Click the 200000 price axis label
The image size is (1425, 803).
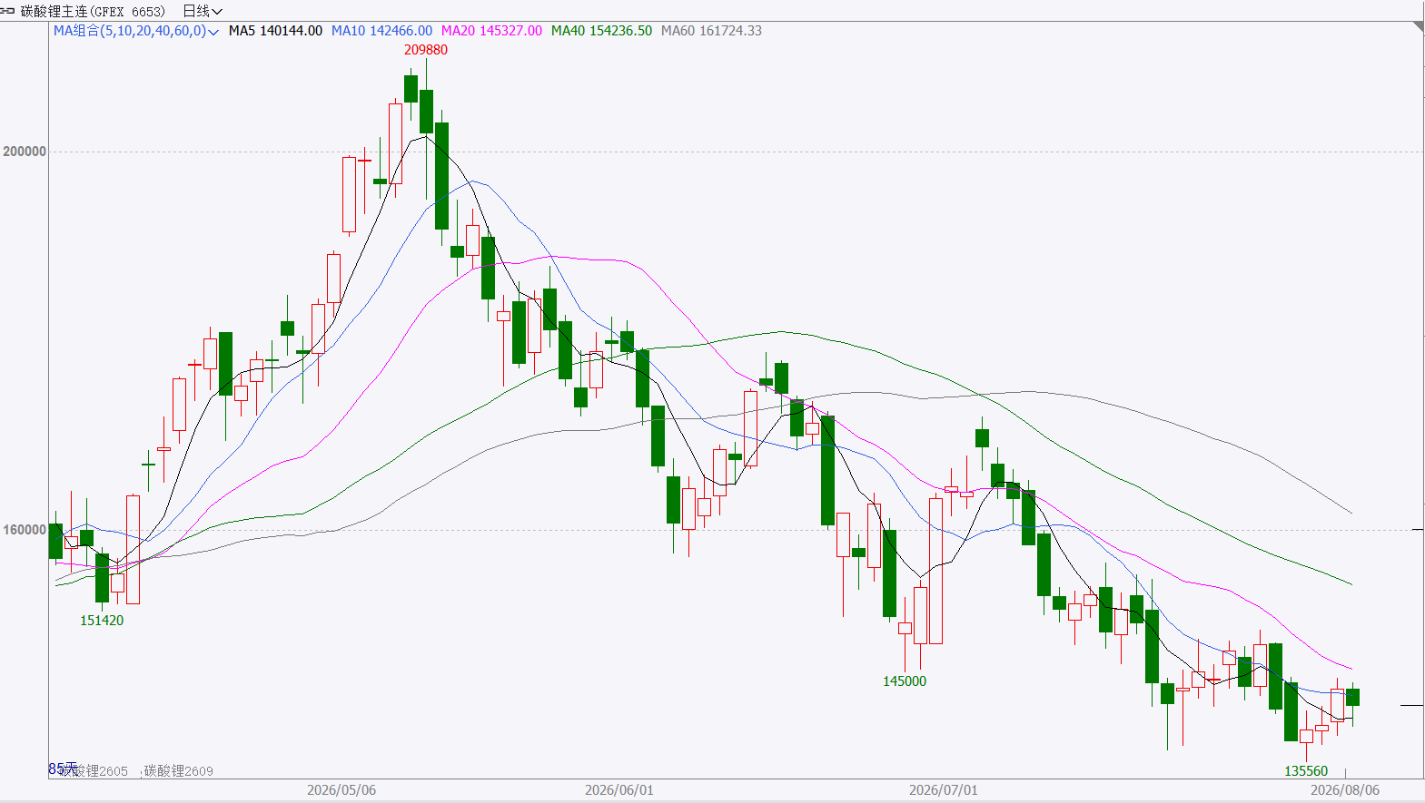[25, 152]
